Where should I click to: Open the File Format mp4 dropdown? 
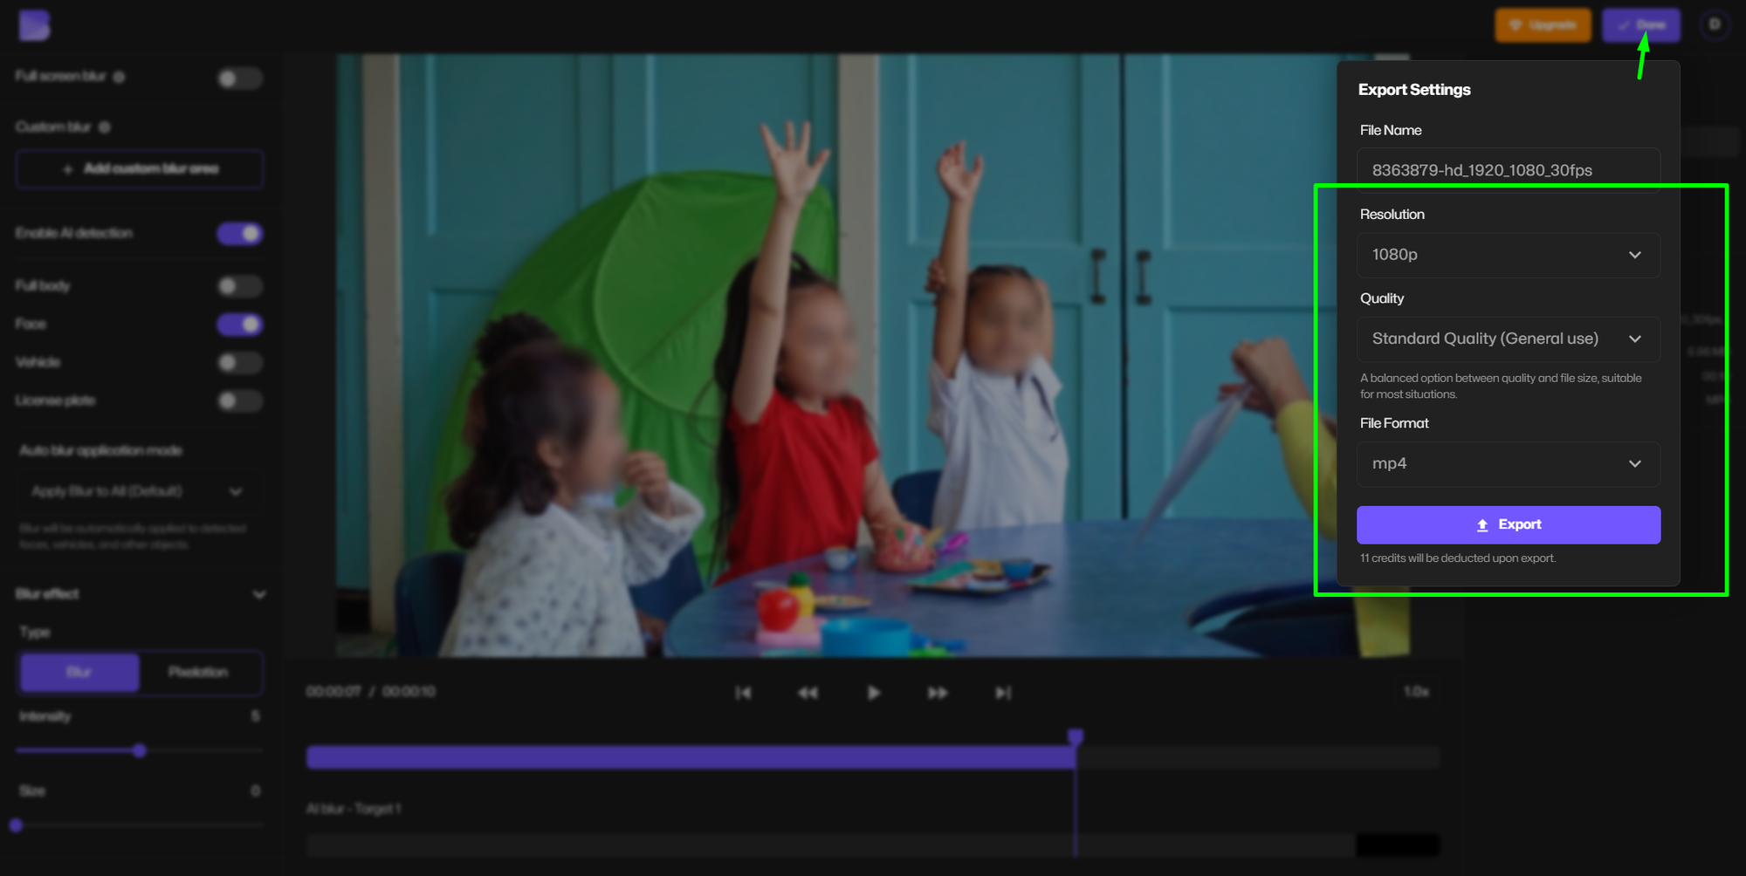[x=1509, y=464]
